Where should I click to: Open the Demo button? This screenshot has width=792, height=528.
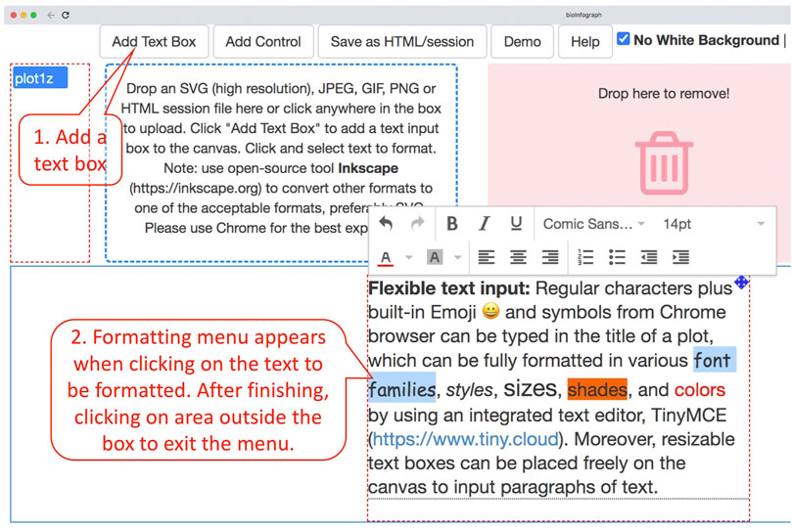click(522, 41)
